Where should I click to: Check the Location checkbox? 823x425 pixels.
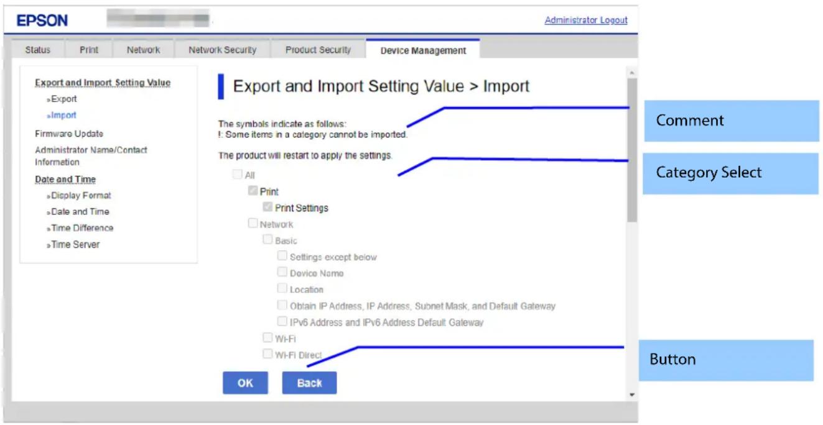282,289
